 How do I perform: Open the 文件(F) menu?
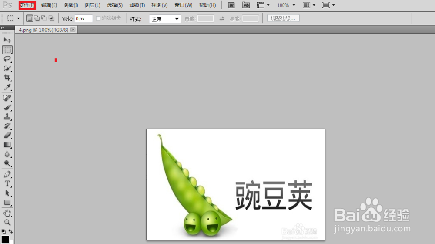pyautogui.click(x=27, y=5)
